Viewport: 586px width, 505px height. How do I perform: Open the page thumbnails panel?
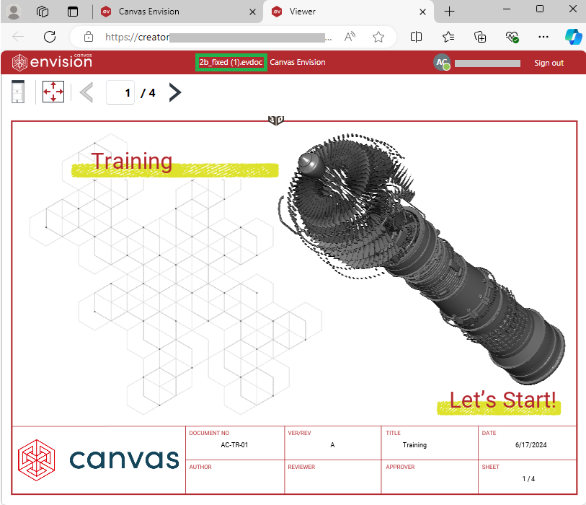(17, 92)
